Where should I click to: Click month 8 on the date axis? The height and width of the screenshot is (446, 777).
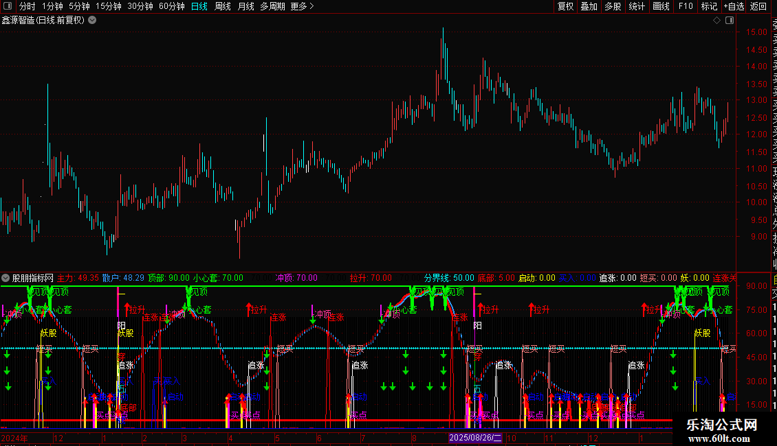point(414,438)
